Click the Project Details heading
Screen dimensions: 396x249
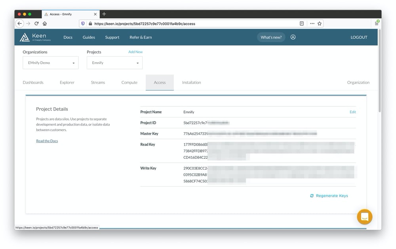(x=52, y=109)
